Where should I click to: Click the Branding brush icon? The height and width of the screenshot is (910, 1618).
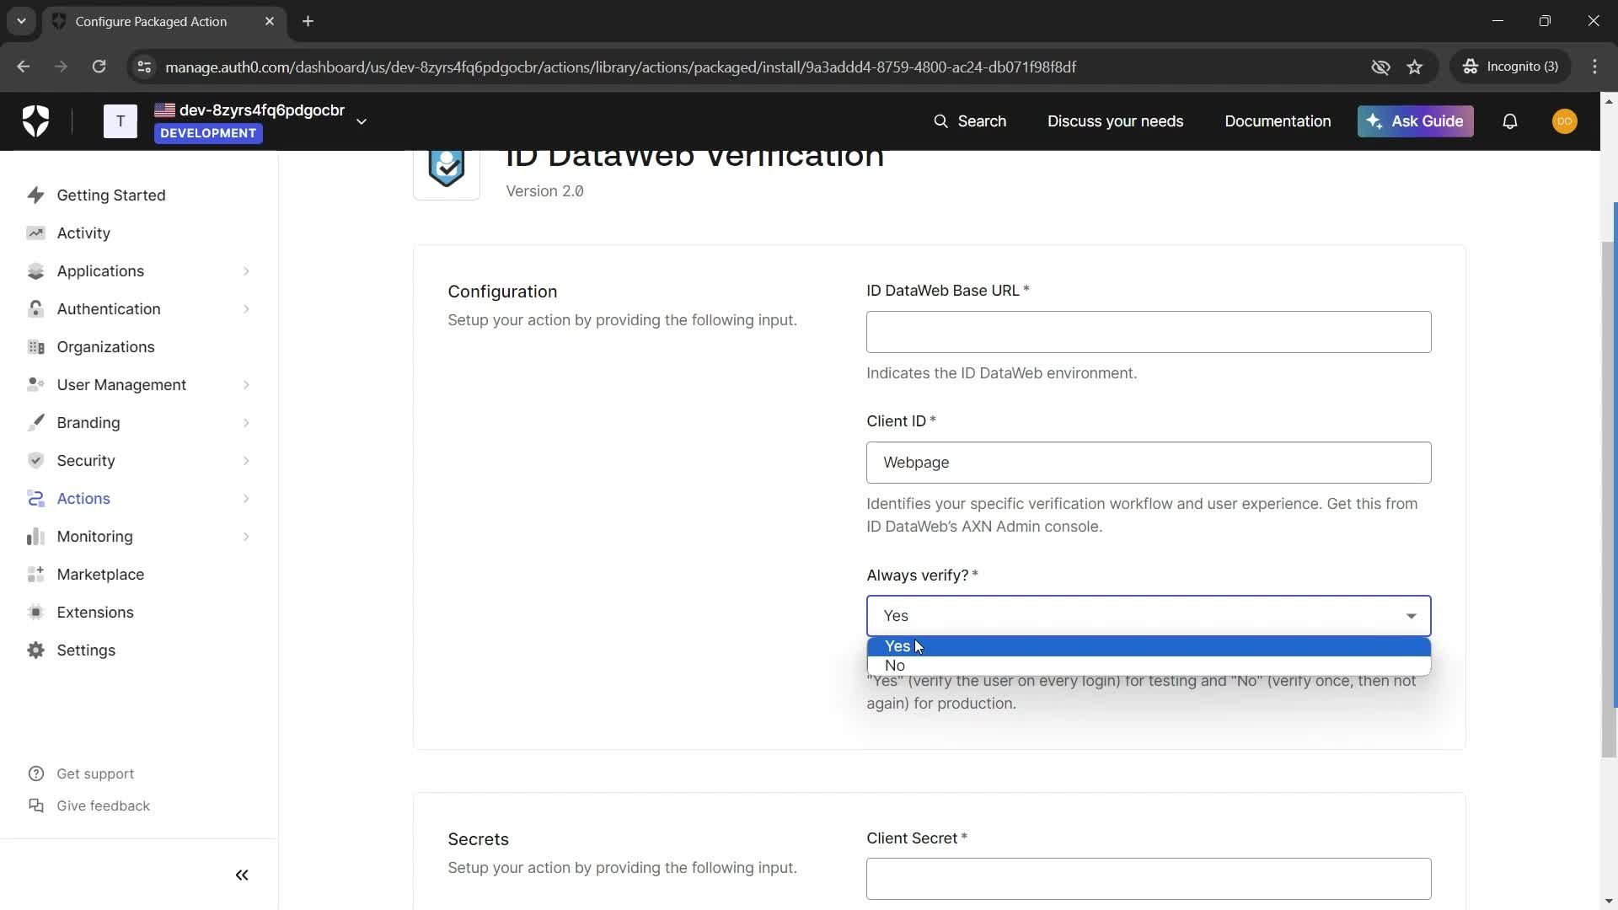(x=35, y=423)
